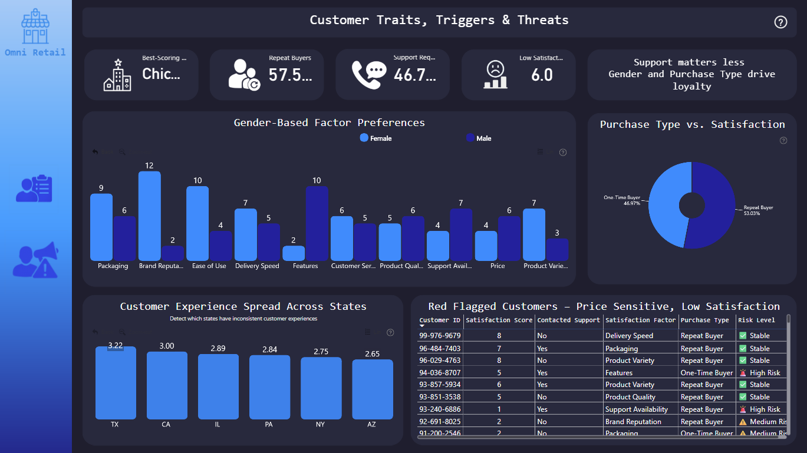The image size is (807, 453).
Task: Toggle the Male legend item
Action: tap(479, 138)
